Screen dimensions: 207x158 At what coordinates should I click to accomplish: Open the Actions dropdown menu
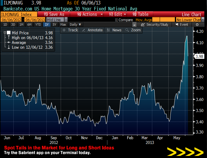(x=102, y=14)
